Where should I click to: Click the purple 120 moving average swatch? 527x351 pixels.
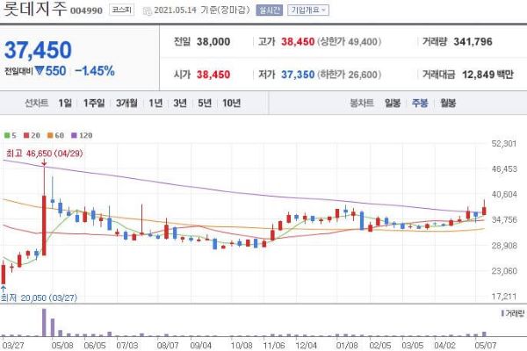(74, 135)
